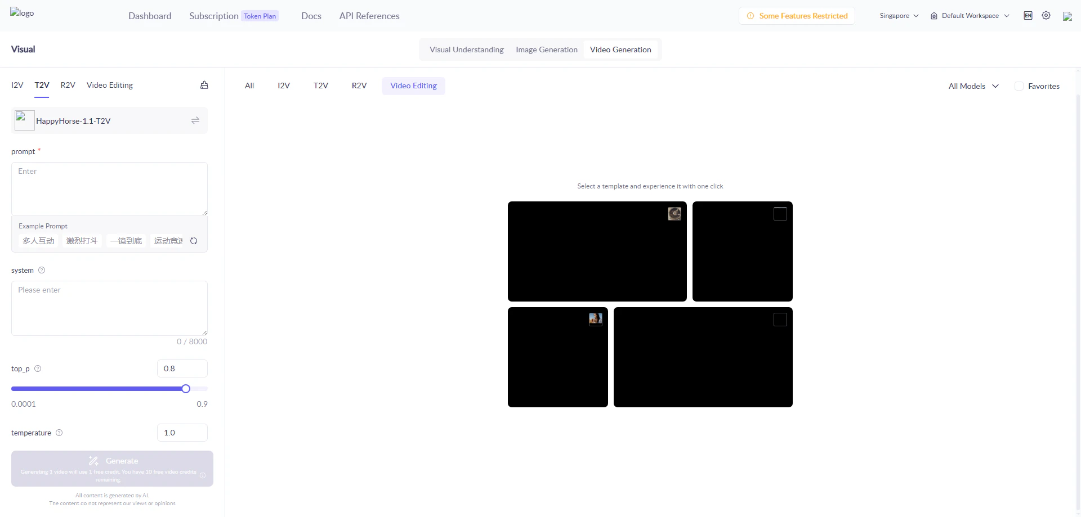The width and height of the screenshot is (1081, 517).
Task: Click the logo image in header
Action: pyautogui.click(x=22, y=13)
